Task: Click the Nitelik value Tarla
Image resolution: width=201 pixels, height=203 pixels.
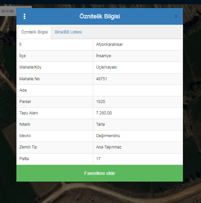Action: click(x=100, y=124)
